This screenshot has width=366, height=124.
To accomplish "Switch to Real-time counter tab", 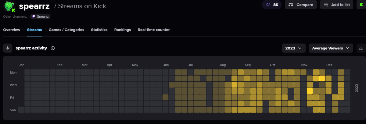I will pyautogui.click(x=154, y=30).
